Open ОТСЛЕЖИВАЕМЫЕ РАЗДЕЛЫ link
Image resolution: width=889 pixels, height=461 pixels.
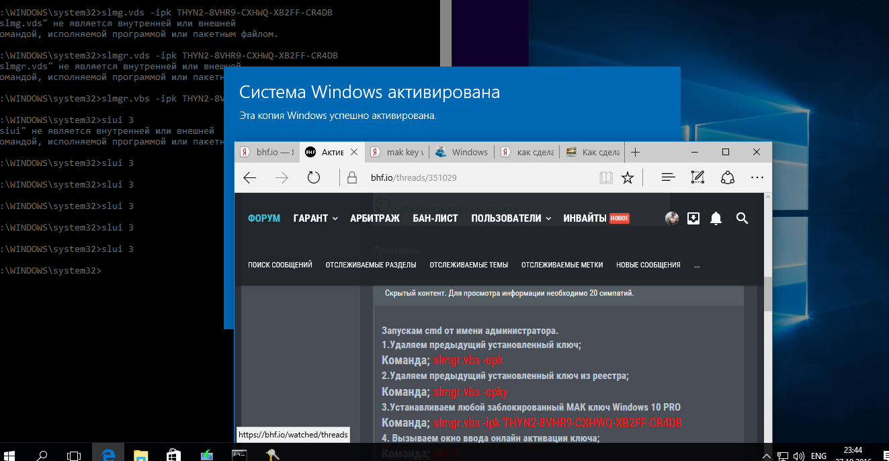coord(371,265)
